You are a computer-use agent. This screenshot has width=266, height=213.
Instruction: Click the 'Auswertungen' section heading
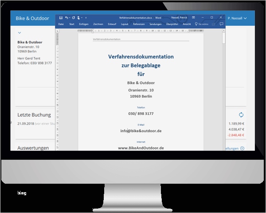click(33, 148)
